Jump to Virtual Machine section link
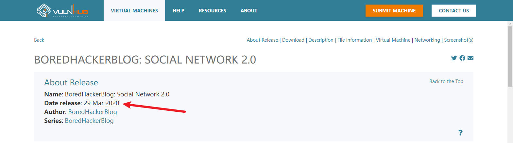This screenshot has height=143, width=513. (x=393, y=40)
